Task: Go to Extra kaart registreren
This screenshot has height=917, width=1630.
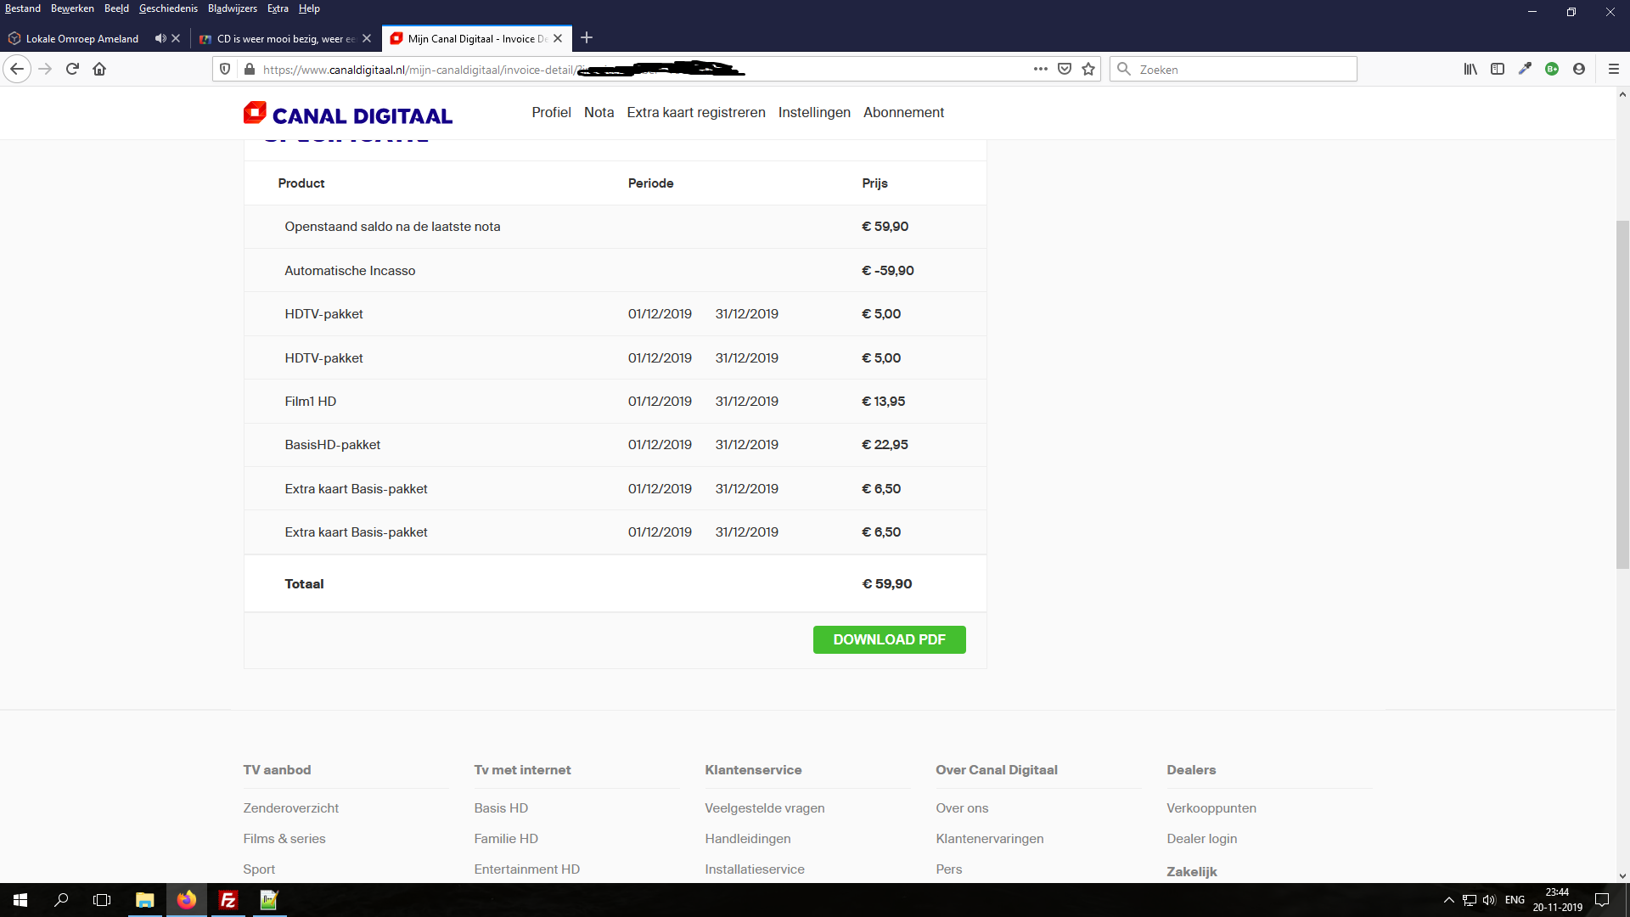Action: tap(696, 112)
